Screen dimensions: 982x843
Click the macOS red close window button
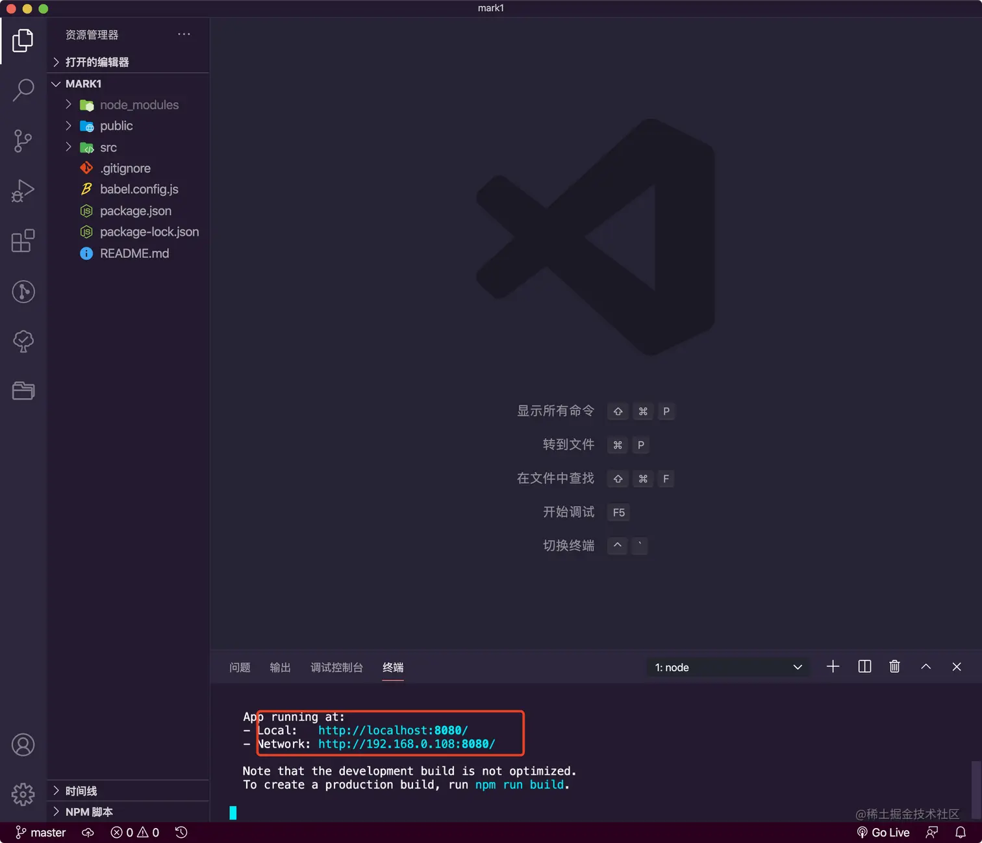[11, 8]
